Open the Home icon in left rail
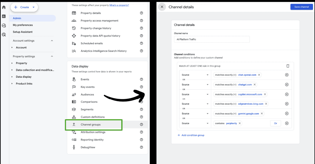The width and height of the screenshot is (315, 164). click(x=4, y=7)
